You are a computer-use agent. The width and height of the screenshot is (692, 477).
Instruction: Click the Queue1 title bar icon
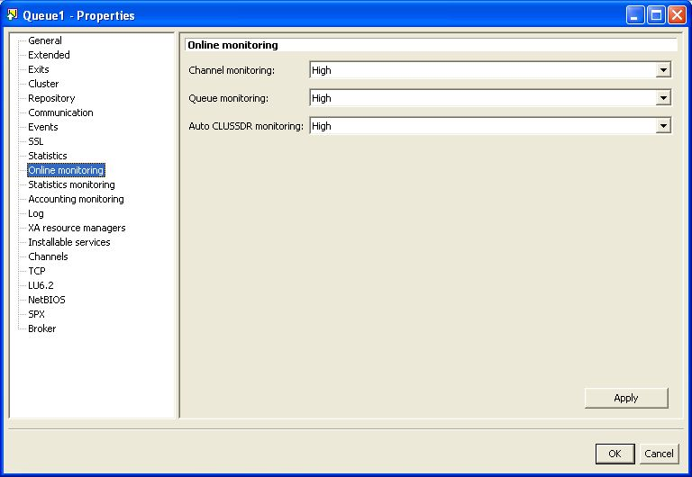point(12,15)
